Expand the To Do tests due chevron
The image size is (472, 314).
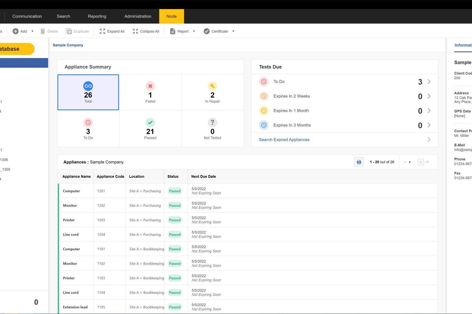429,82
